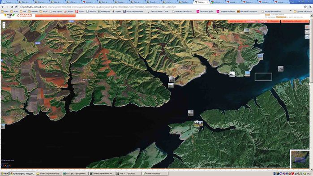Viewport: 313px width, 176px height.
Task: Click the orange button beside the esosedi logo
Action: 55,15
